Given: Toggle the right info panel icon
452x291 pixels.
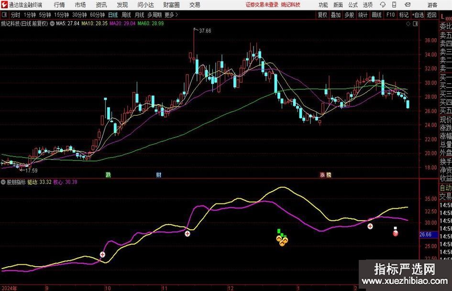Looking at the screenshot, I should tap(415, 24).
